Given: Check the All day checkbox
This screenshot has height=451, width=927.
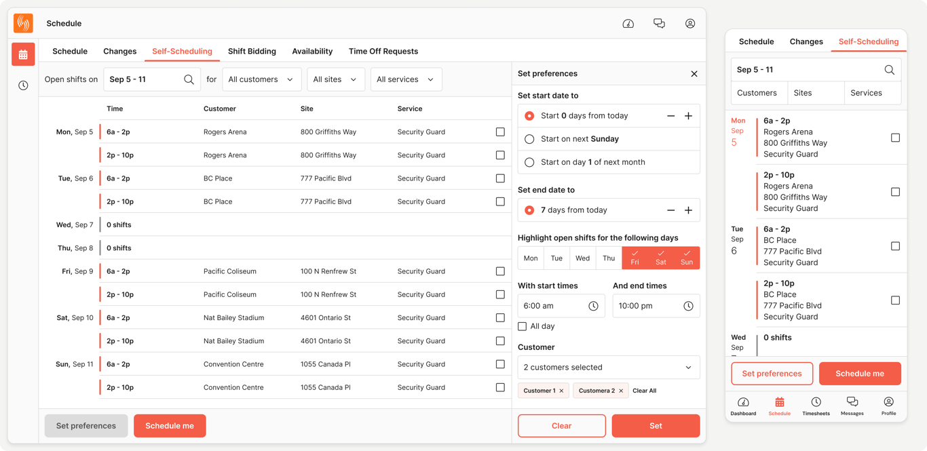Looking at the screenshot, I should coord(522,326).
